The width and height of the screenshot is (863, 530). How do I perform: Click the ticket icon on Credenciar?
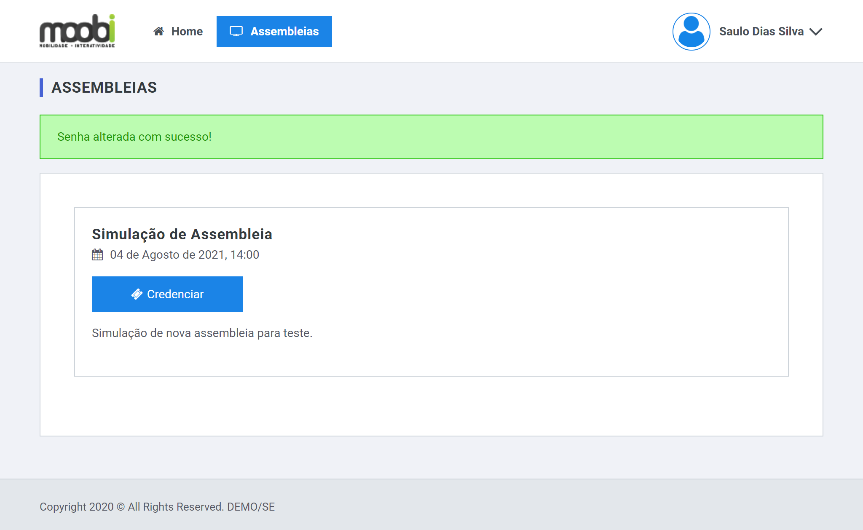coord(137,294)
